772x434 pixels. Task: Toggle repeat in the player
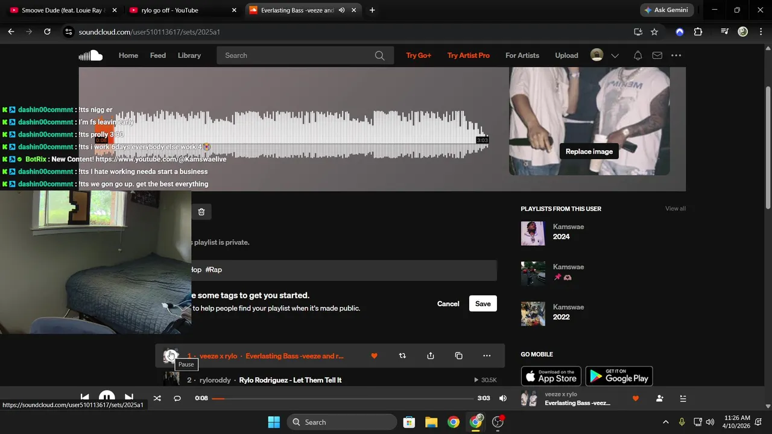pyautogui.click(x=177, y=398)
